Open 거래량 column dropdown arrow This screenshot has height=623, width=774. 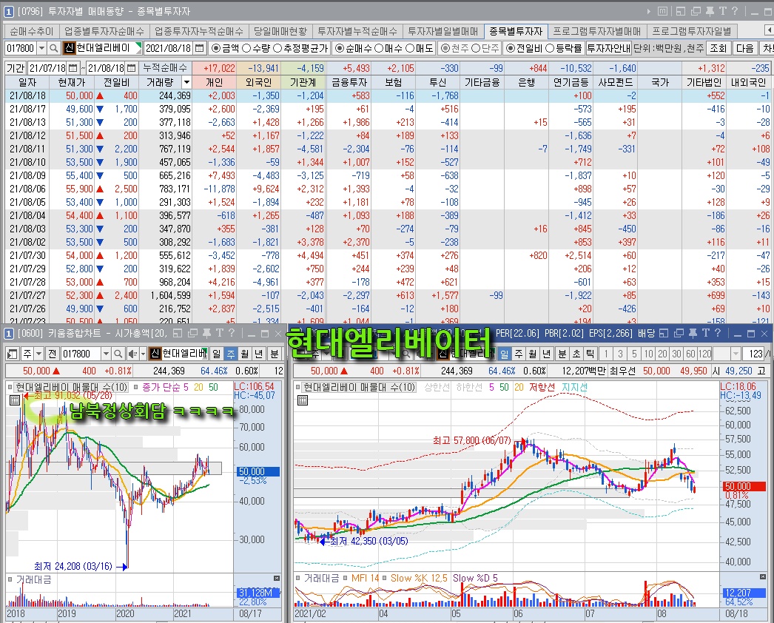point(186,82)
